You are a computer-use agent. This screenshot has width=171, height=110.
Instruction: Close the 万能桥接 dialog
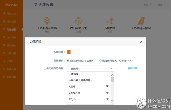pos(141,42)
